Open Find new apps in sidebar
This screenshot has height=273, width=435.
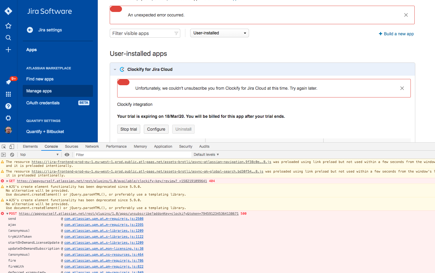coord(40,79)
